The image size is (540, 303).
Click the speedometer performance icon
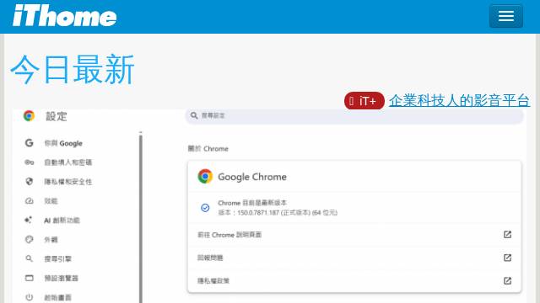(30, 200)
